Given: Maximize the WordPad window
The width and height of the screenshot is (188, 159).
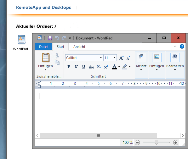Looking at the screenshot, I should [164, 38].
